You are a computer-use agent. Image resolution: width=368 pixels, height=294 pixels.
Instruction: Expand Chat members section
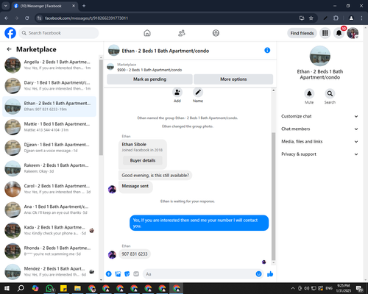point(319,129)
